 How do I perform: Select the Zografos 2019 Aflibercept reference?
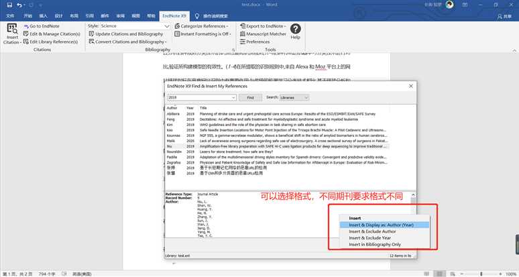[277, 162]
